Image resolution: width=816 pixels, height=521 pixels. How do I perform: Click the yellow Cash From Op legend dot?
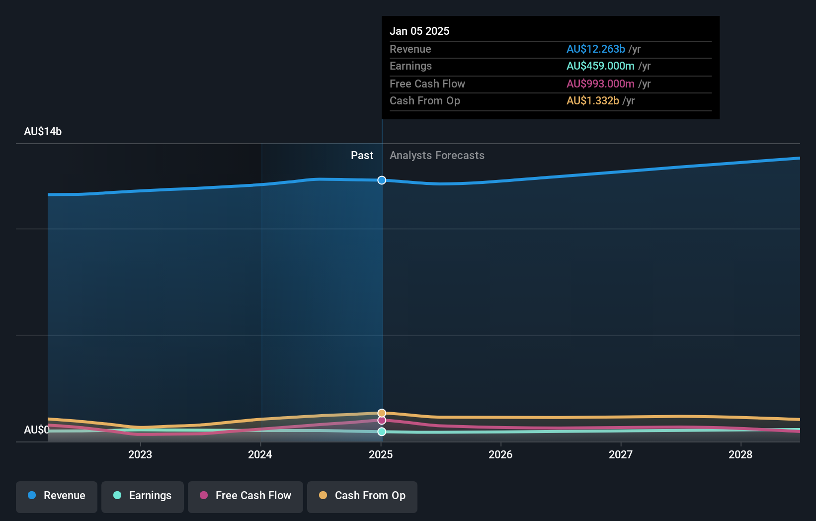tap(323, 496)
